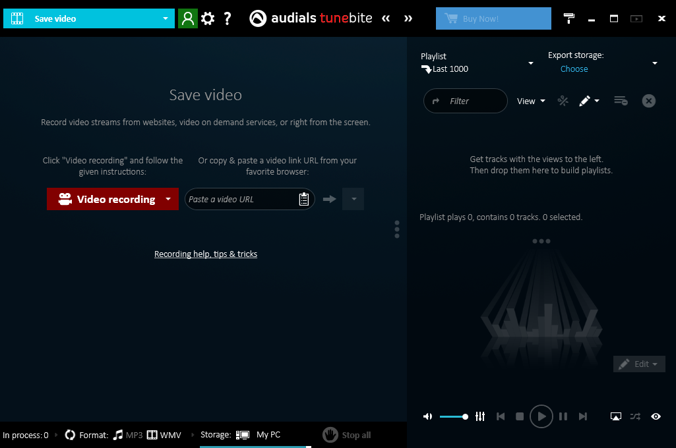Click the Paste a video URL field

pos(242,199)
